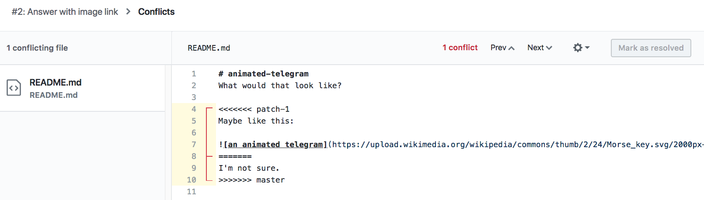Click line number 4 in the gutter

coord(194,109)
